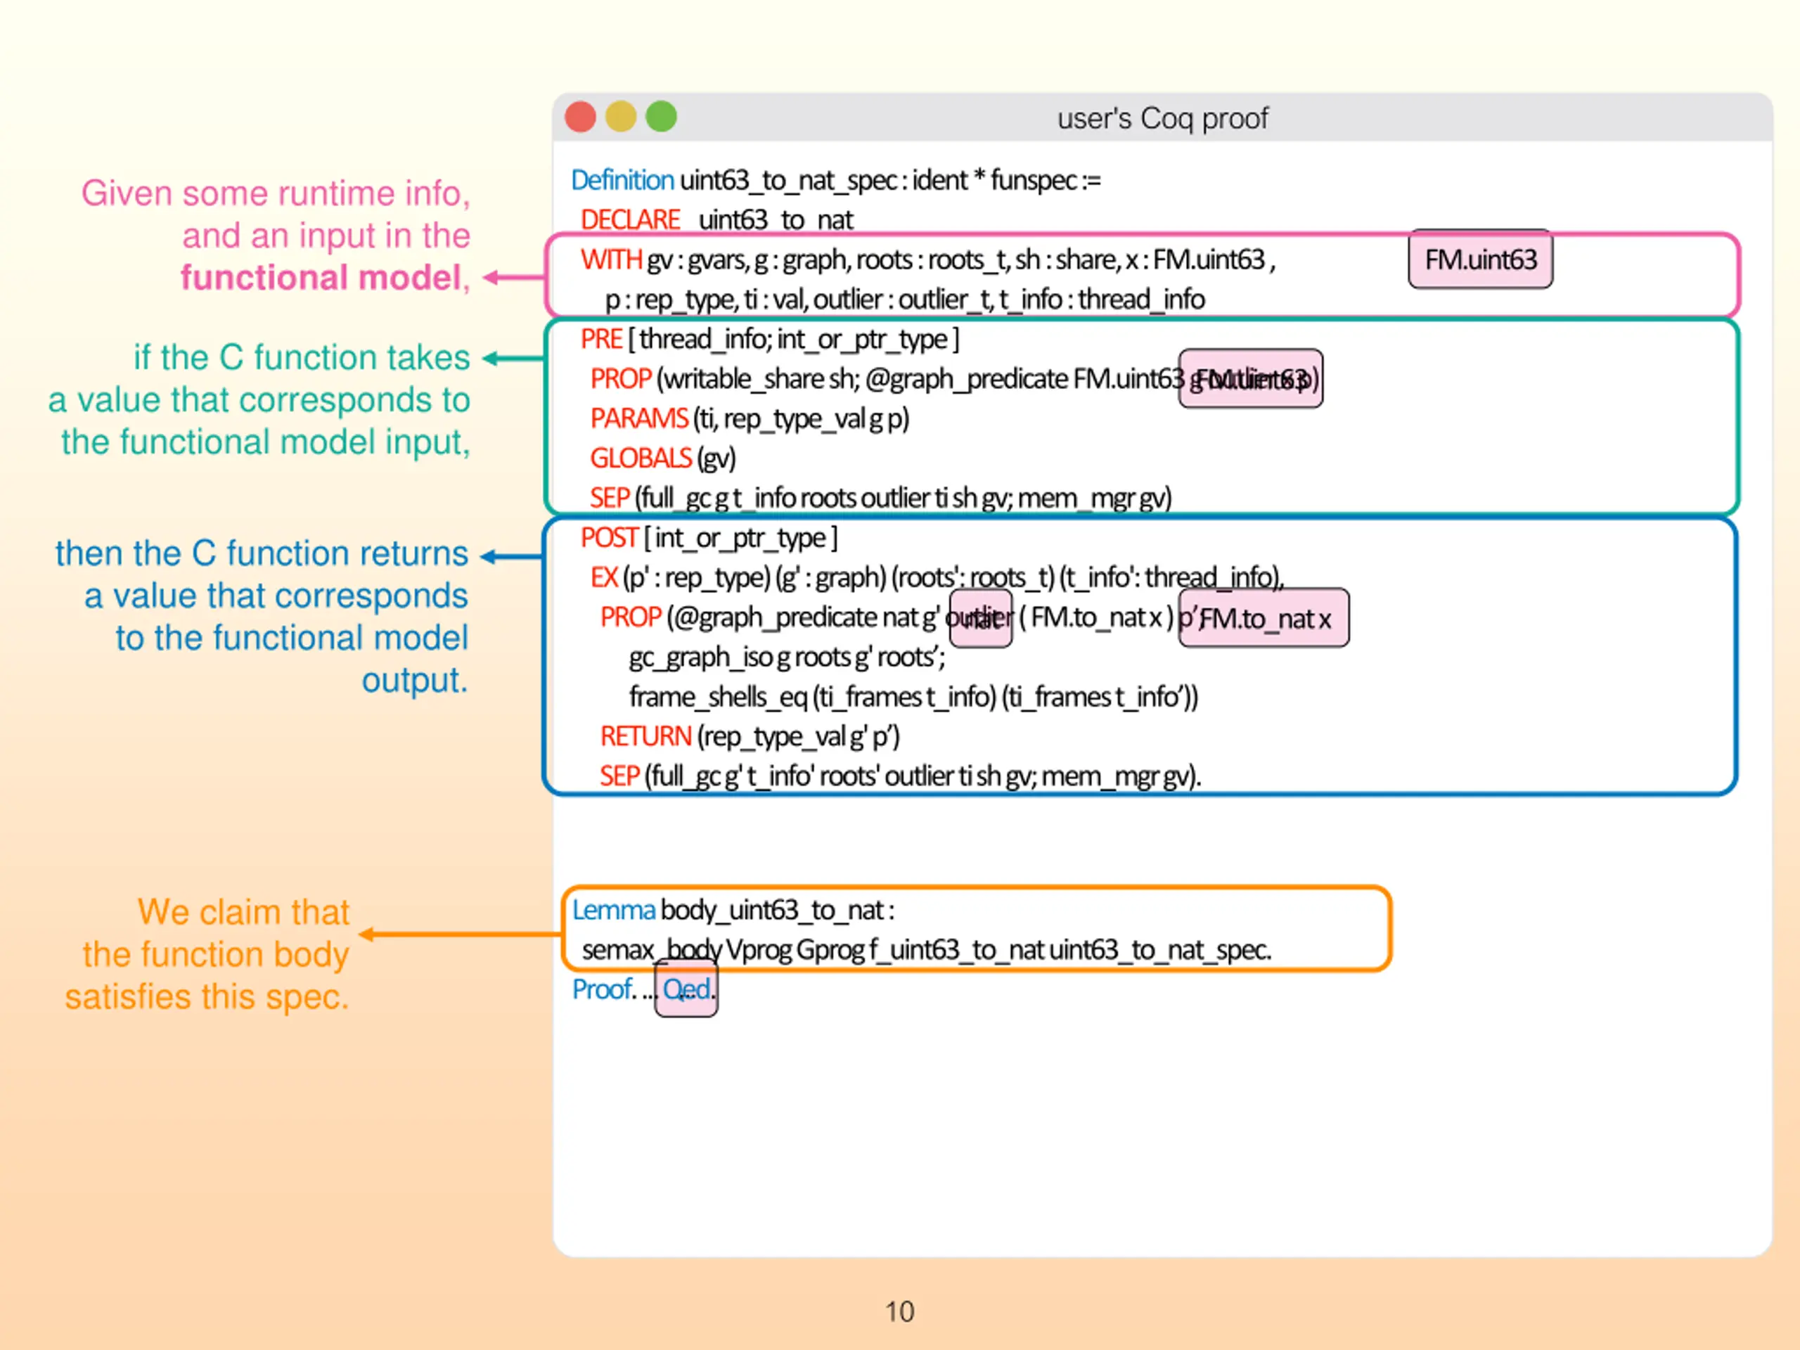Click "(rep_type_val g' p')" return value
Image resolution: width=1800 pixels, height=1350 pixels.
pos(797,736)
